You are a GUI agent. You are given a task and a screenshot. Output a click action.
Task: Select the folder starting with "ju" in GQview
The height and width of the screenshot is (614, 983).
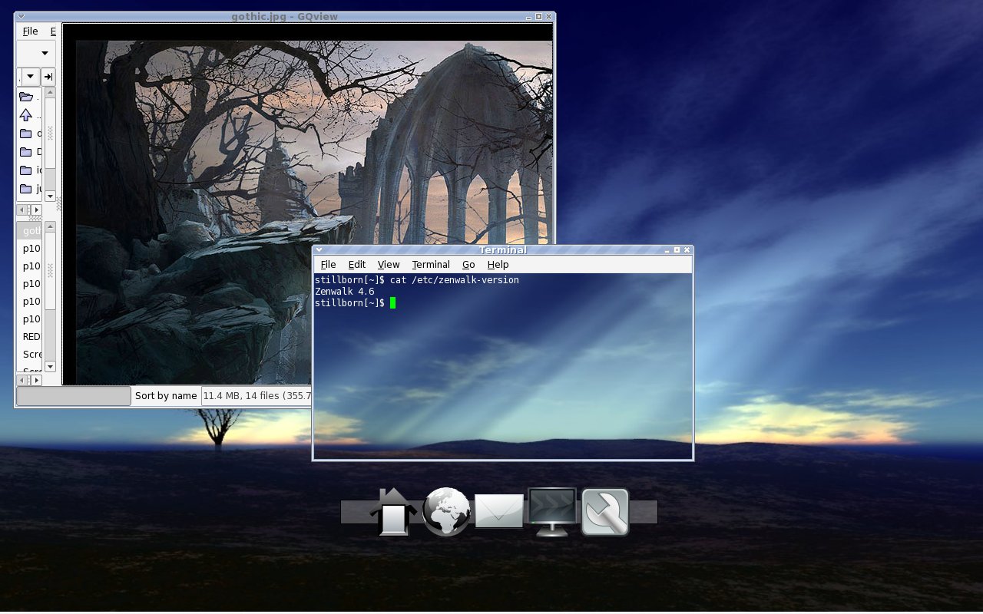[x=30, y=189]
